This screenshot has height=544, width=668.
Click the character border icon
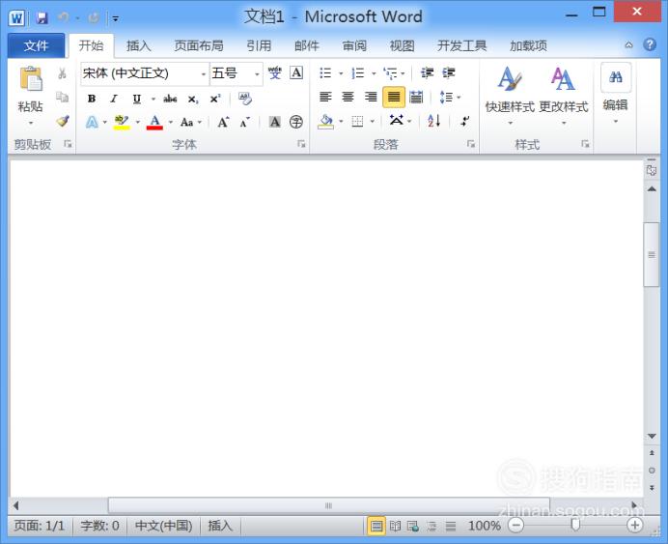coord(296,72)
